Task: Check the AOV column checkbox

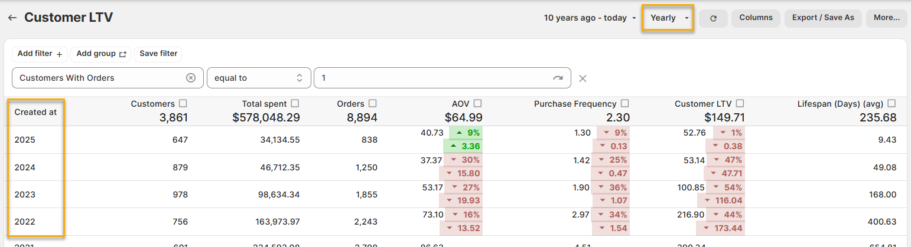Action: point(477,104)
